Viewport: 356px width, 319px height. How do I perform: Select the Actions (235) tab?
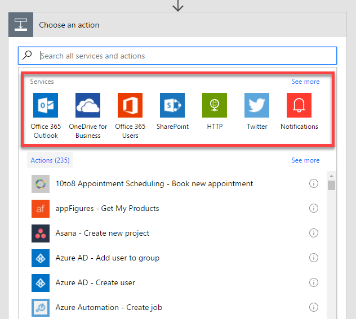point(50,160)
